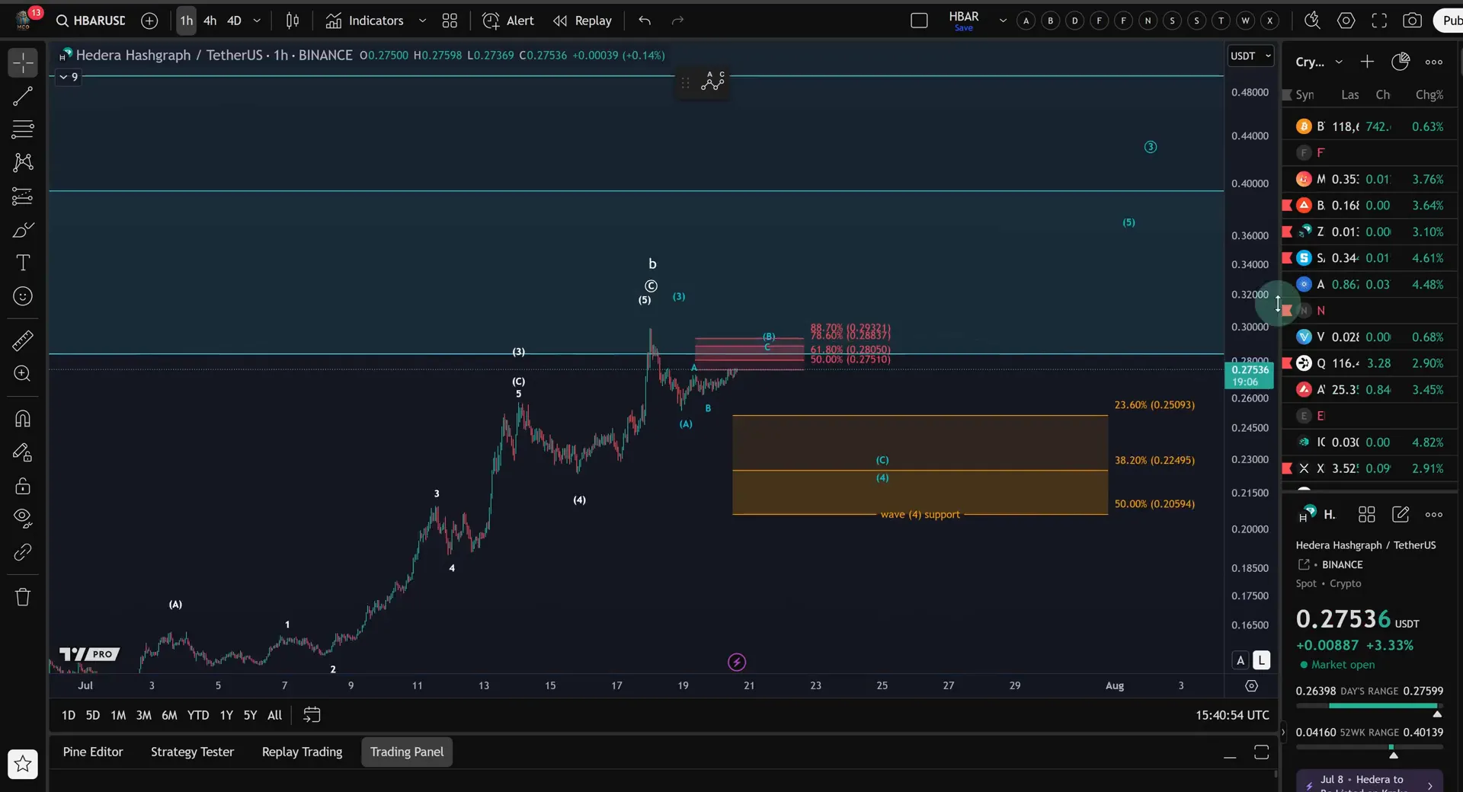Click the link drawings chain icon
1463x792 pixels.
pyautogui.click(x=23, y=552)
